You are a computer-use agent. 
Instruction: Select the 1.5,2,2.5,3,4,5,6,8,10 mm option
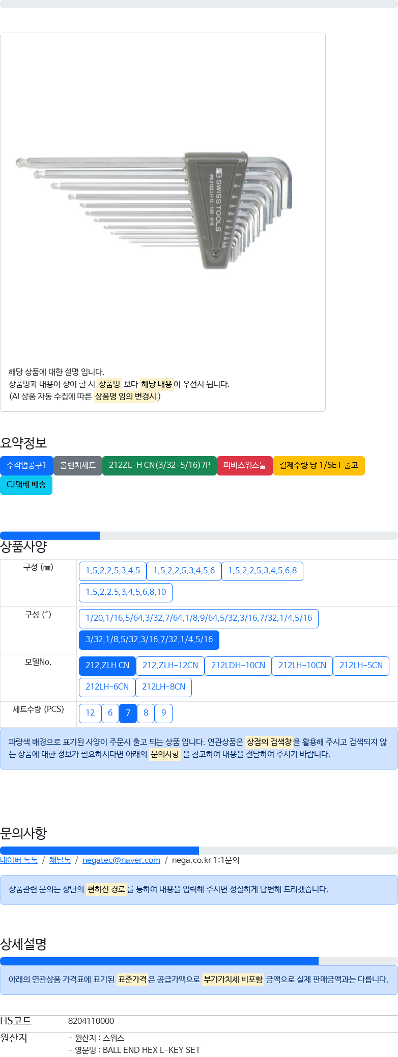126,592
